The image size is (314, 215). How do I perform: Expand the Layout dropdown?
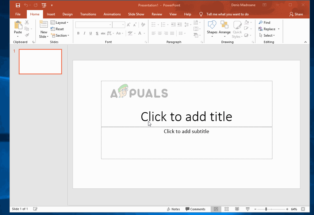60,23
